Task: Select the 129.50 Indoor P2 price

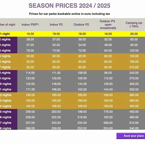Action: point(56,78)
